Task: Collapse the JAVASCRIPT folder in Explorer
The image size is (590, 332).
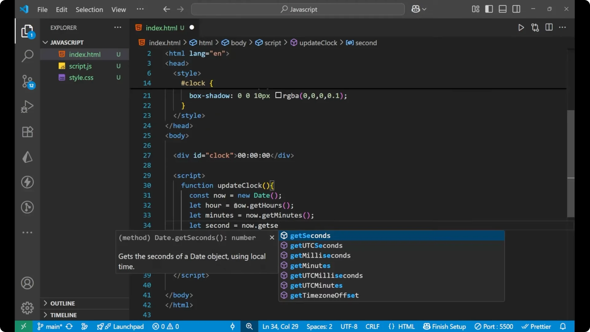Action: 45,42
